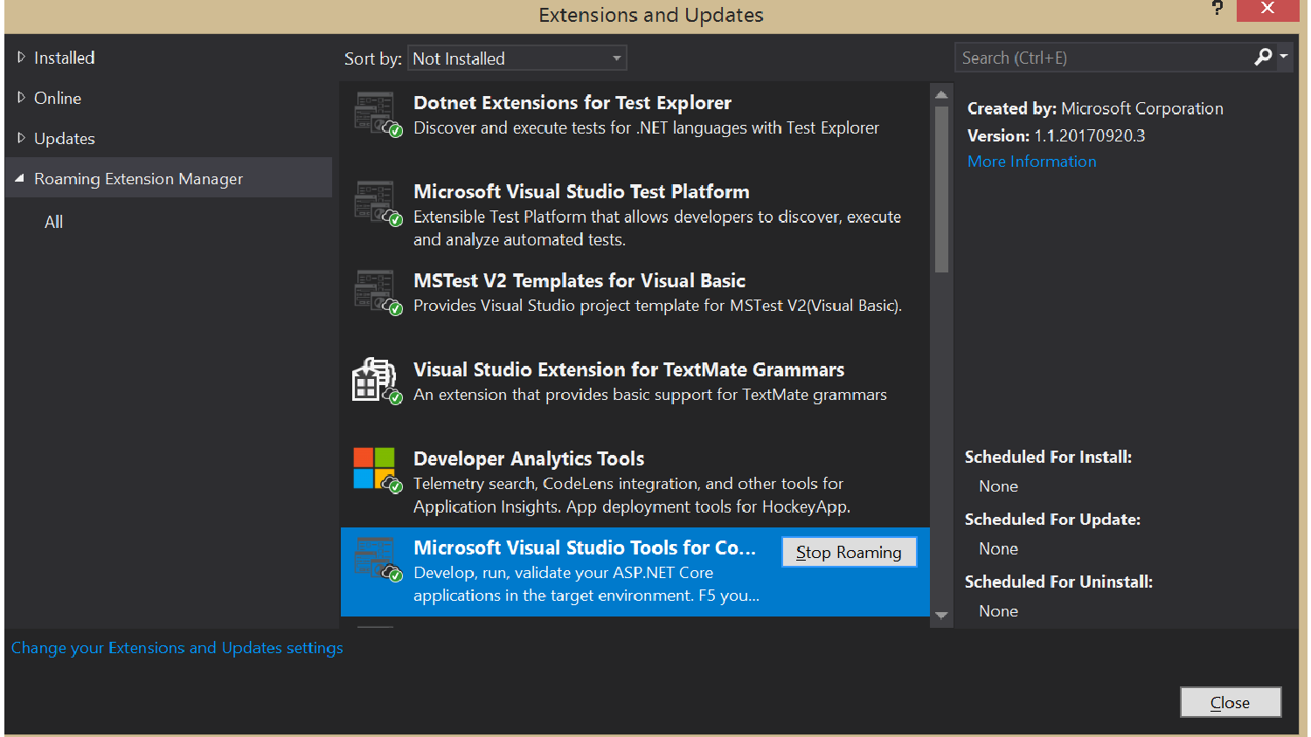Image resolution: width=1311 pixels, height=737 pixels.
Task: Click the Extensible Test Platform description text
Action: click(657, 228)
